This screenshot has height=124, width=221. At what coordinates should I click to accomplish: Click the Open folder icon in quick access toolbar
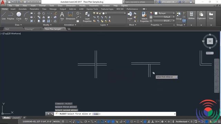(x=13, y=2)
